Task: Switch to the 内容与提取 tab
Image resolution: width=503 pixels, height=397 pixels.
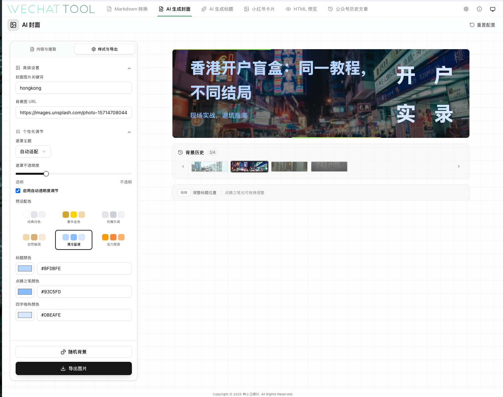Action: (43, 49)
